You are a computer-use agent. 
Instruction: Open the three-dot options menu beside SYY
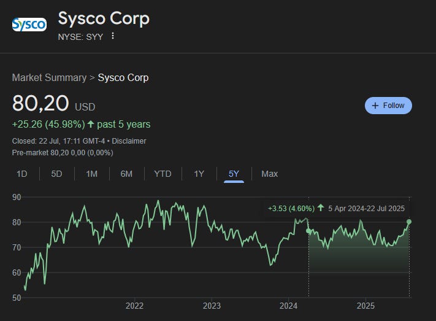pyautogui.click(x=113, y=36)
